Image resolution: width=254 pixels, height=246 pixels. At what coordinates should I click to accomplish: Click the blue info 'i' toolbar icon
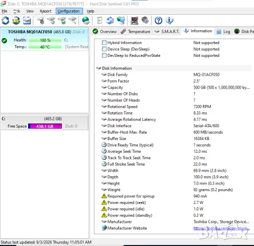click(170, 20)
